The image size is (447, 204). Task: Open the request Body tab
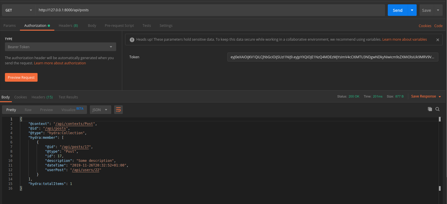point(92,25)
